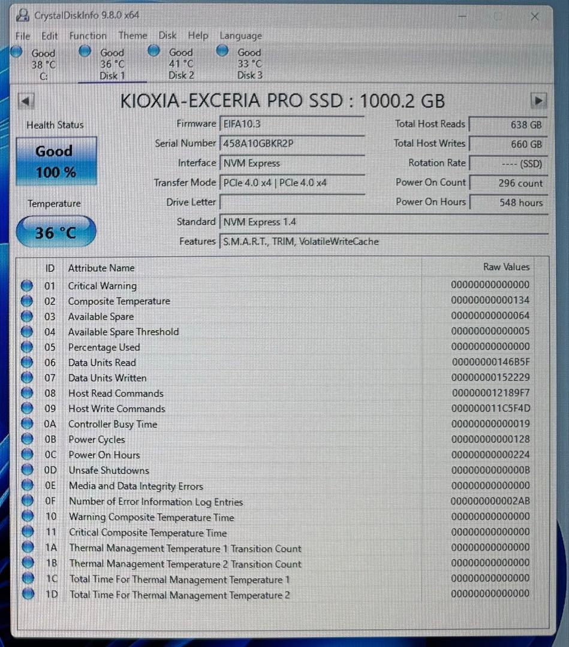
Task: Open the Disk menu
Action: pyautogui.click(x=167, y=35)
